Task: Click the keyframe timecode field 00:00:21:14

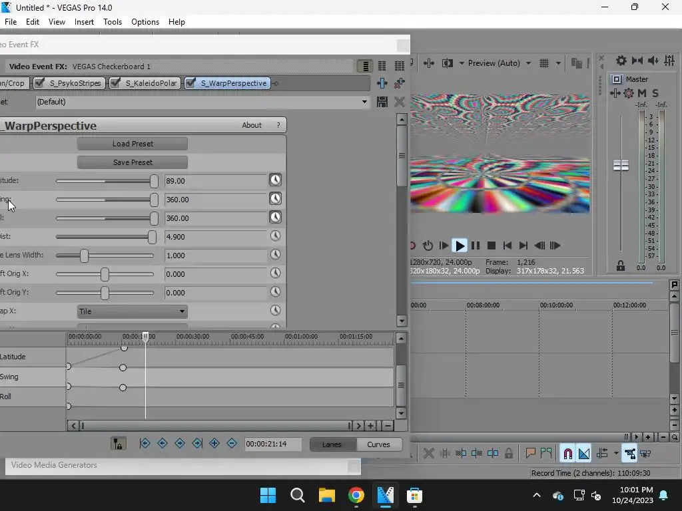Action: click(272, 444)
